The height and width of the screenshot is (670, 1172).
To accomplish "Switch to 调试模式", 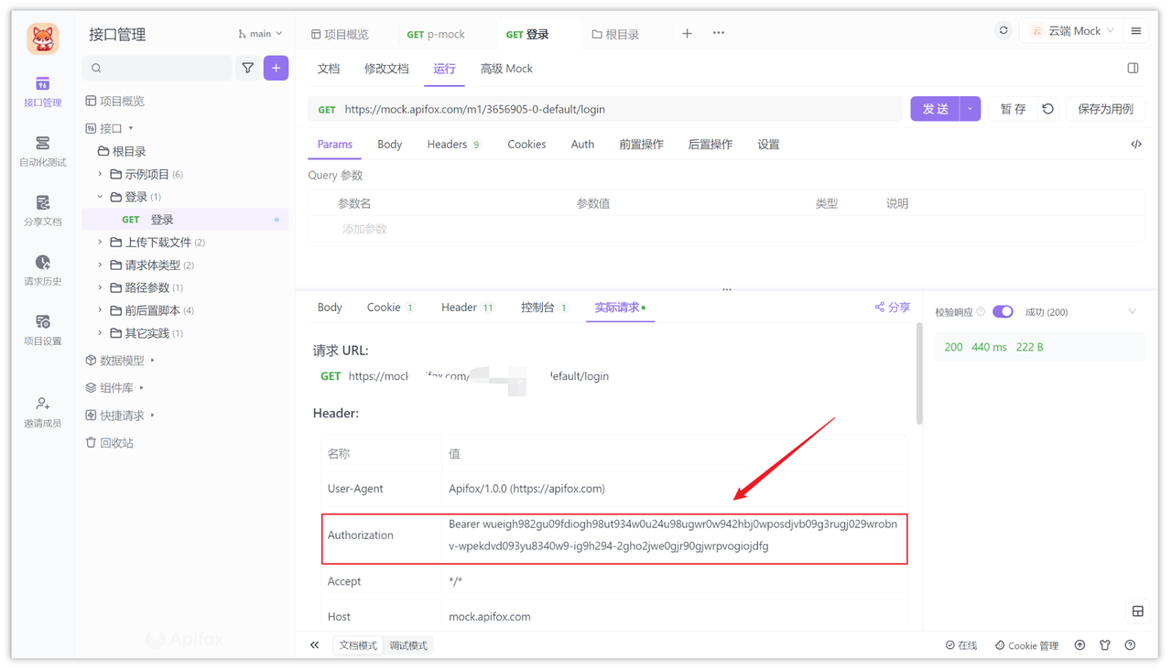I will click(408, 645).
